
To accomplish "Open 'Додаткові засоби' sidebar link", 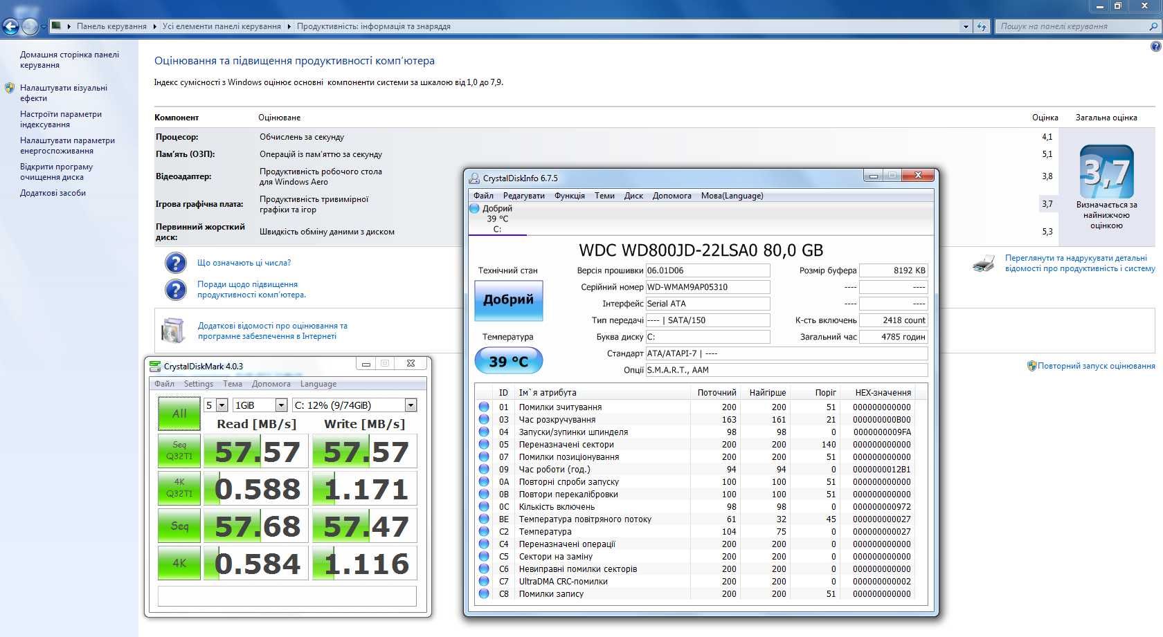I will [53, 193].
